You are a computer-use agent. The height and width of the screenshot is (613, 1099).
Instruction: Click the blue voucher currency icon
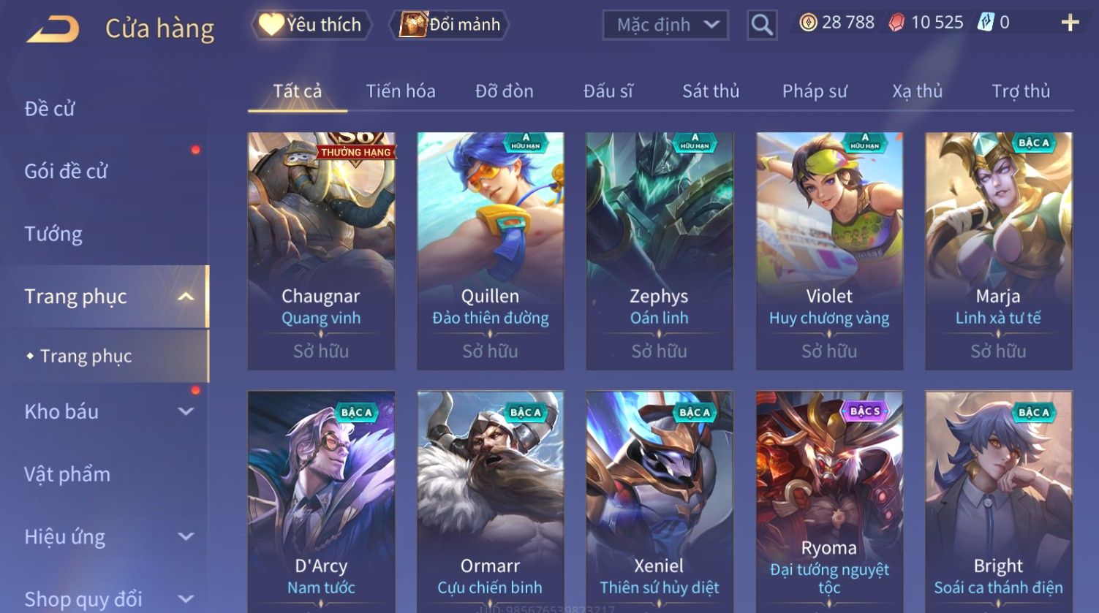(986, 23)
